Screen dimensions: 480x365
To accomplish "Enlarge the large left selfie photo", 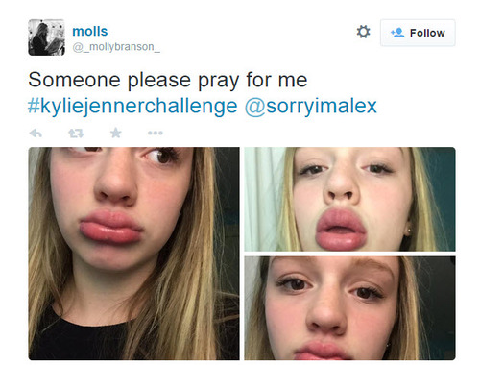I will (133, 254).
